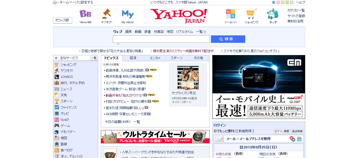Expand the 主なサービス 一覧 button
The height and width of the screenshot is (158, 358).
[94, 58]
